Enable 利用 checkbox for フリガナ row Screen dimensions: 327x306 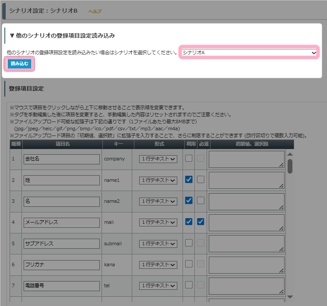pyautogui.click(x=189, y=264)
